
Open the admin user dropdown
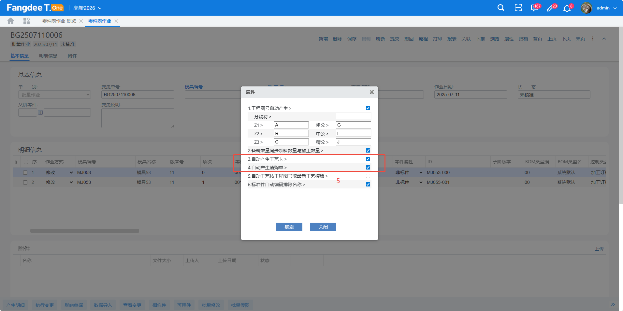click(606, 8)
